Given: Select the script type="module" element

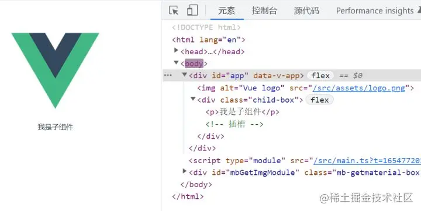Looking at the screenshot, I should tap(305, 161).
